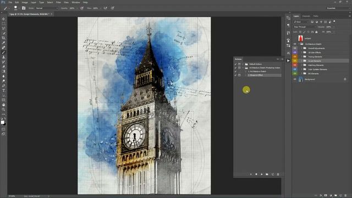Create a new action set folder

pos(267,174)
